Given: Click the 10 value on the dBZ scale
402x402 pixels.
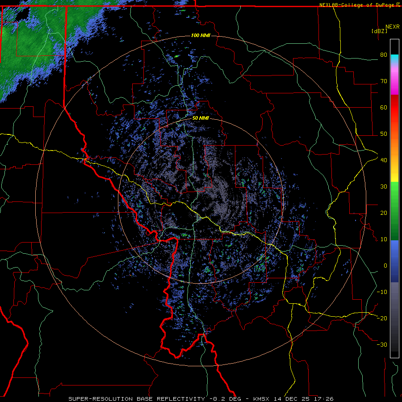Looking at the screenshot, I should point(384,239).
